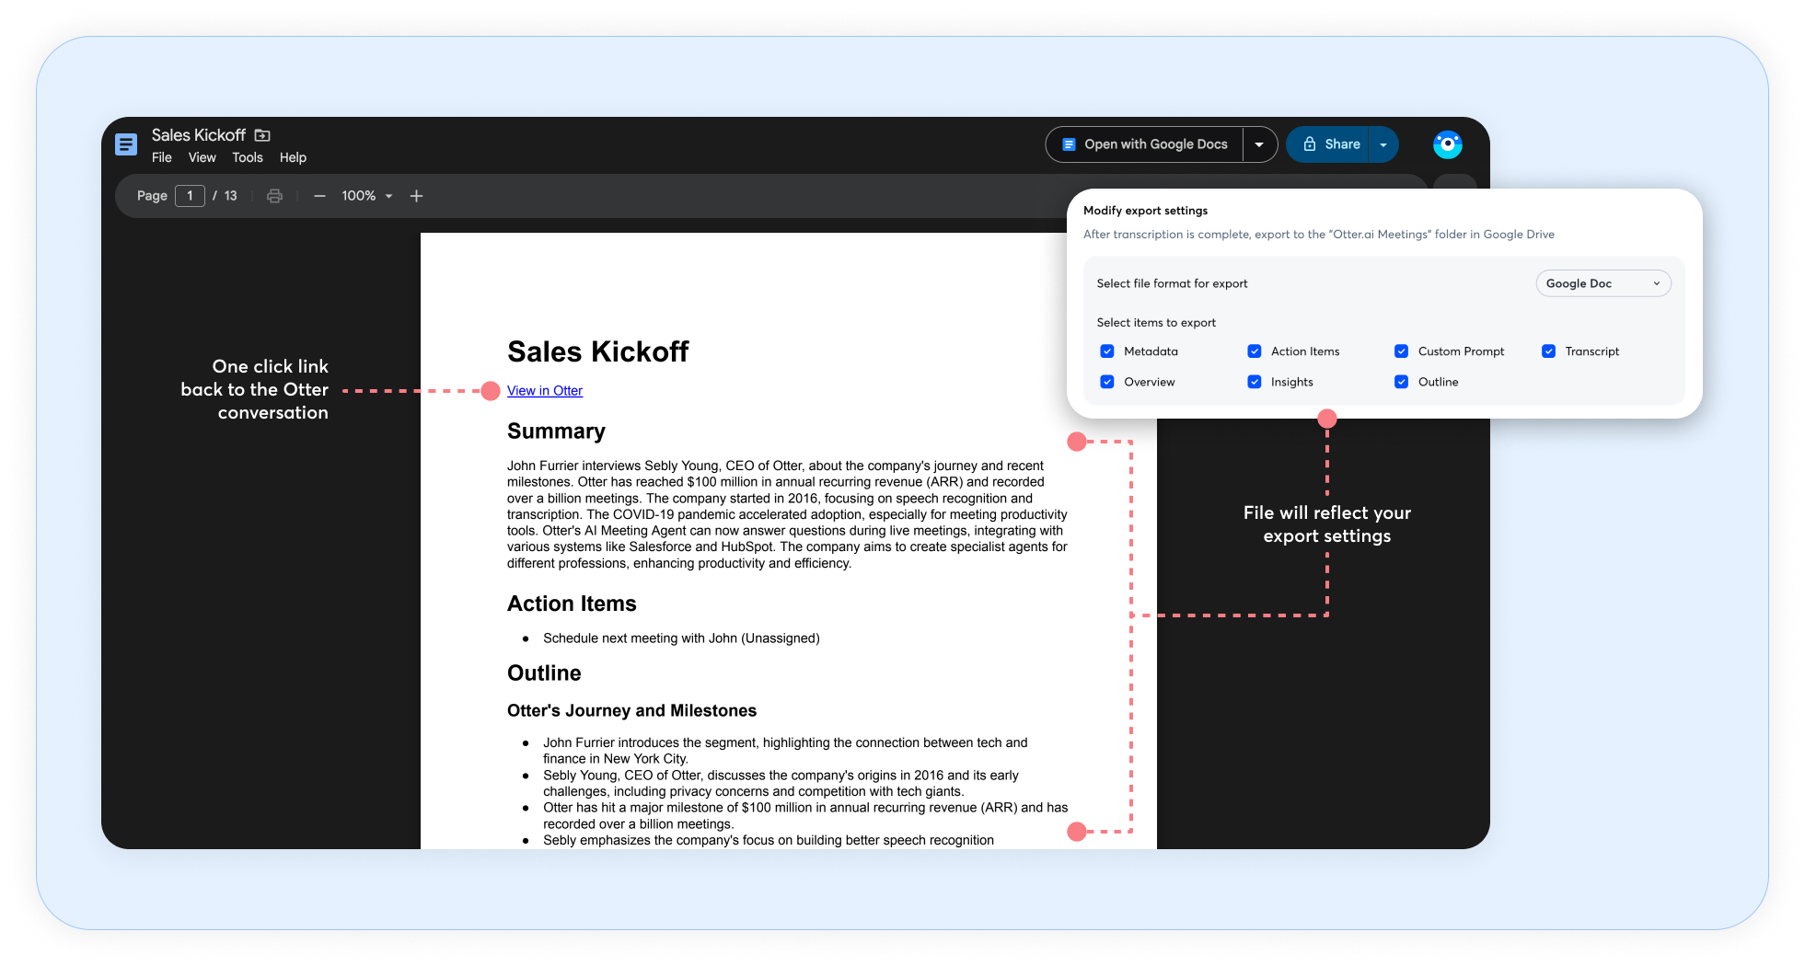
Task: Click the Share button
Action: 1327,144
